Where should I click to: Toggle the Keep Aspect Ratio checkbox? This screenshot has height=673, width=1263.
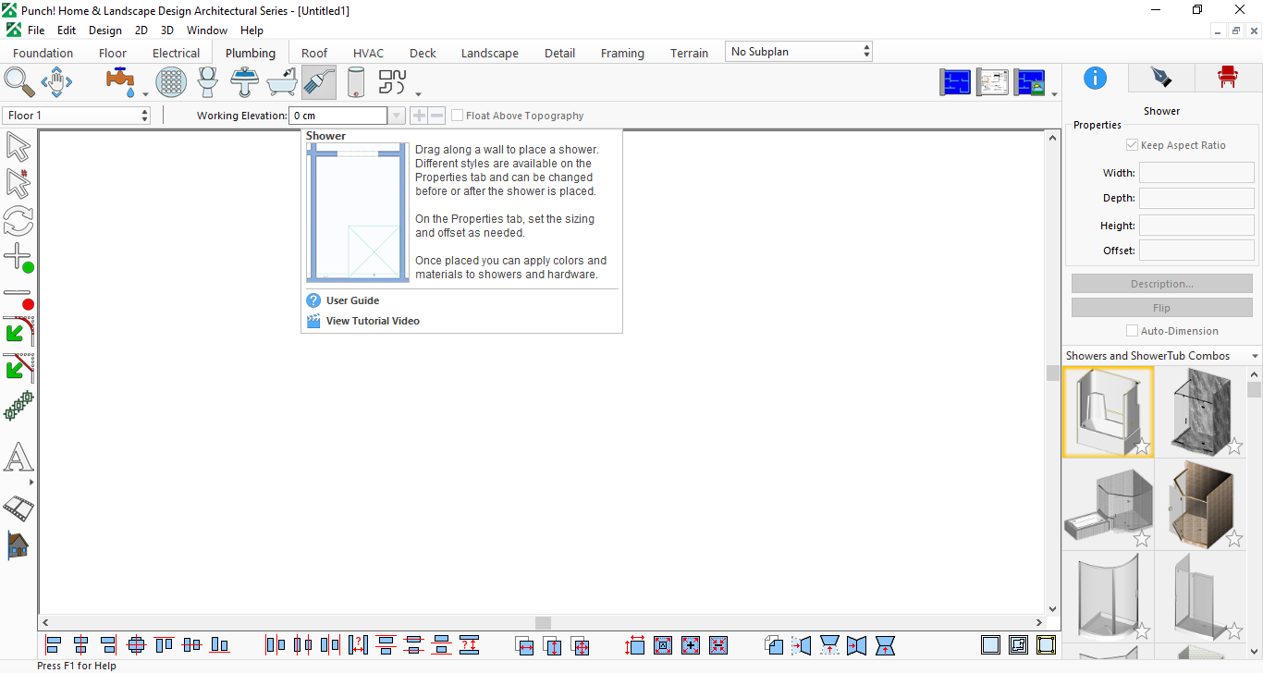(1132, 145)
